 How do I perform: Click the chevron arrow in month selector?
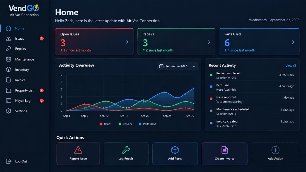[194, 66]
